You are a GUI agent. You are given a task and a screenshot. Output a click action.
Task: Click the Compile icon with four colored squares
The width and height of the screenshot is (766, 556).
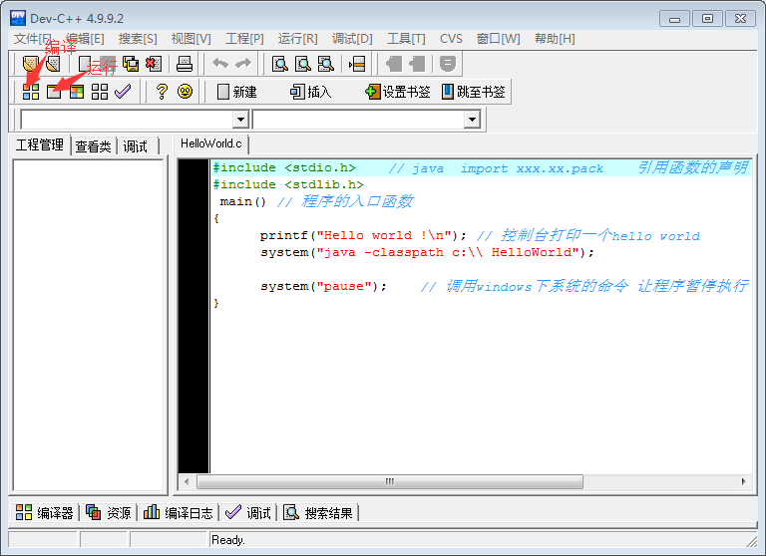pyautogui.click(x=30, y=92)
